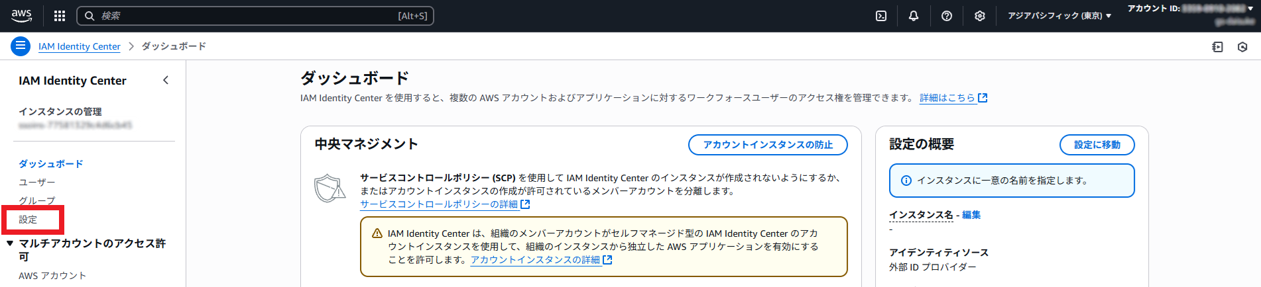Click the info icon in instance name notice
This screenshot has height=287, width=1261.
pyautogui.click(x=906, y=181)
